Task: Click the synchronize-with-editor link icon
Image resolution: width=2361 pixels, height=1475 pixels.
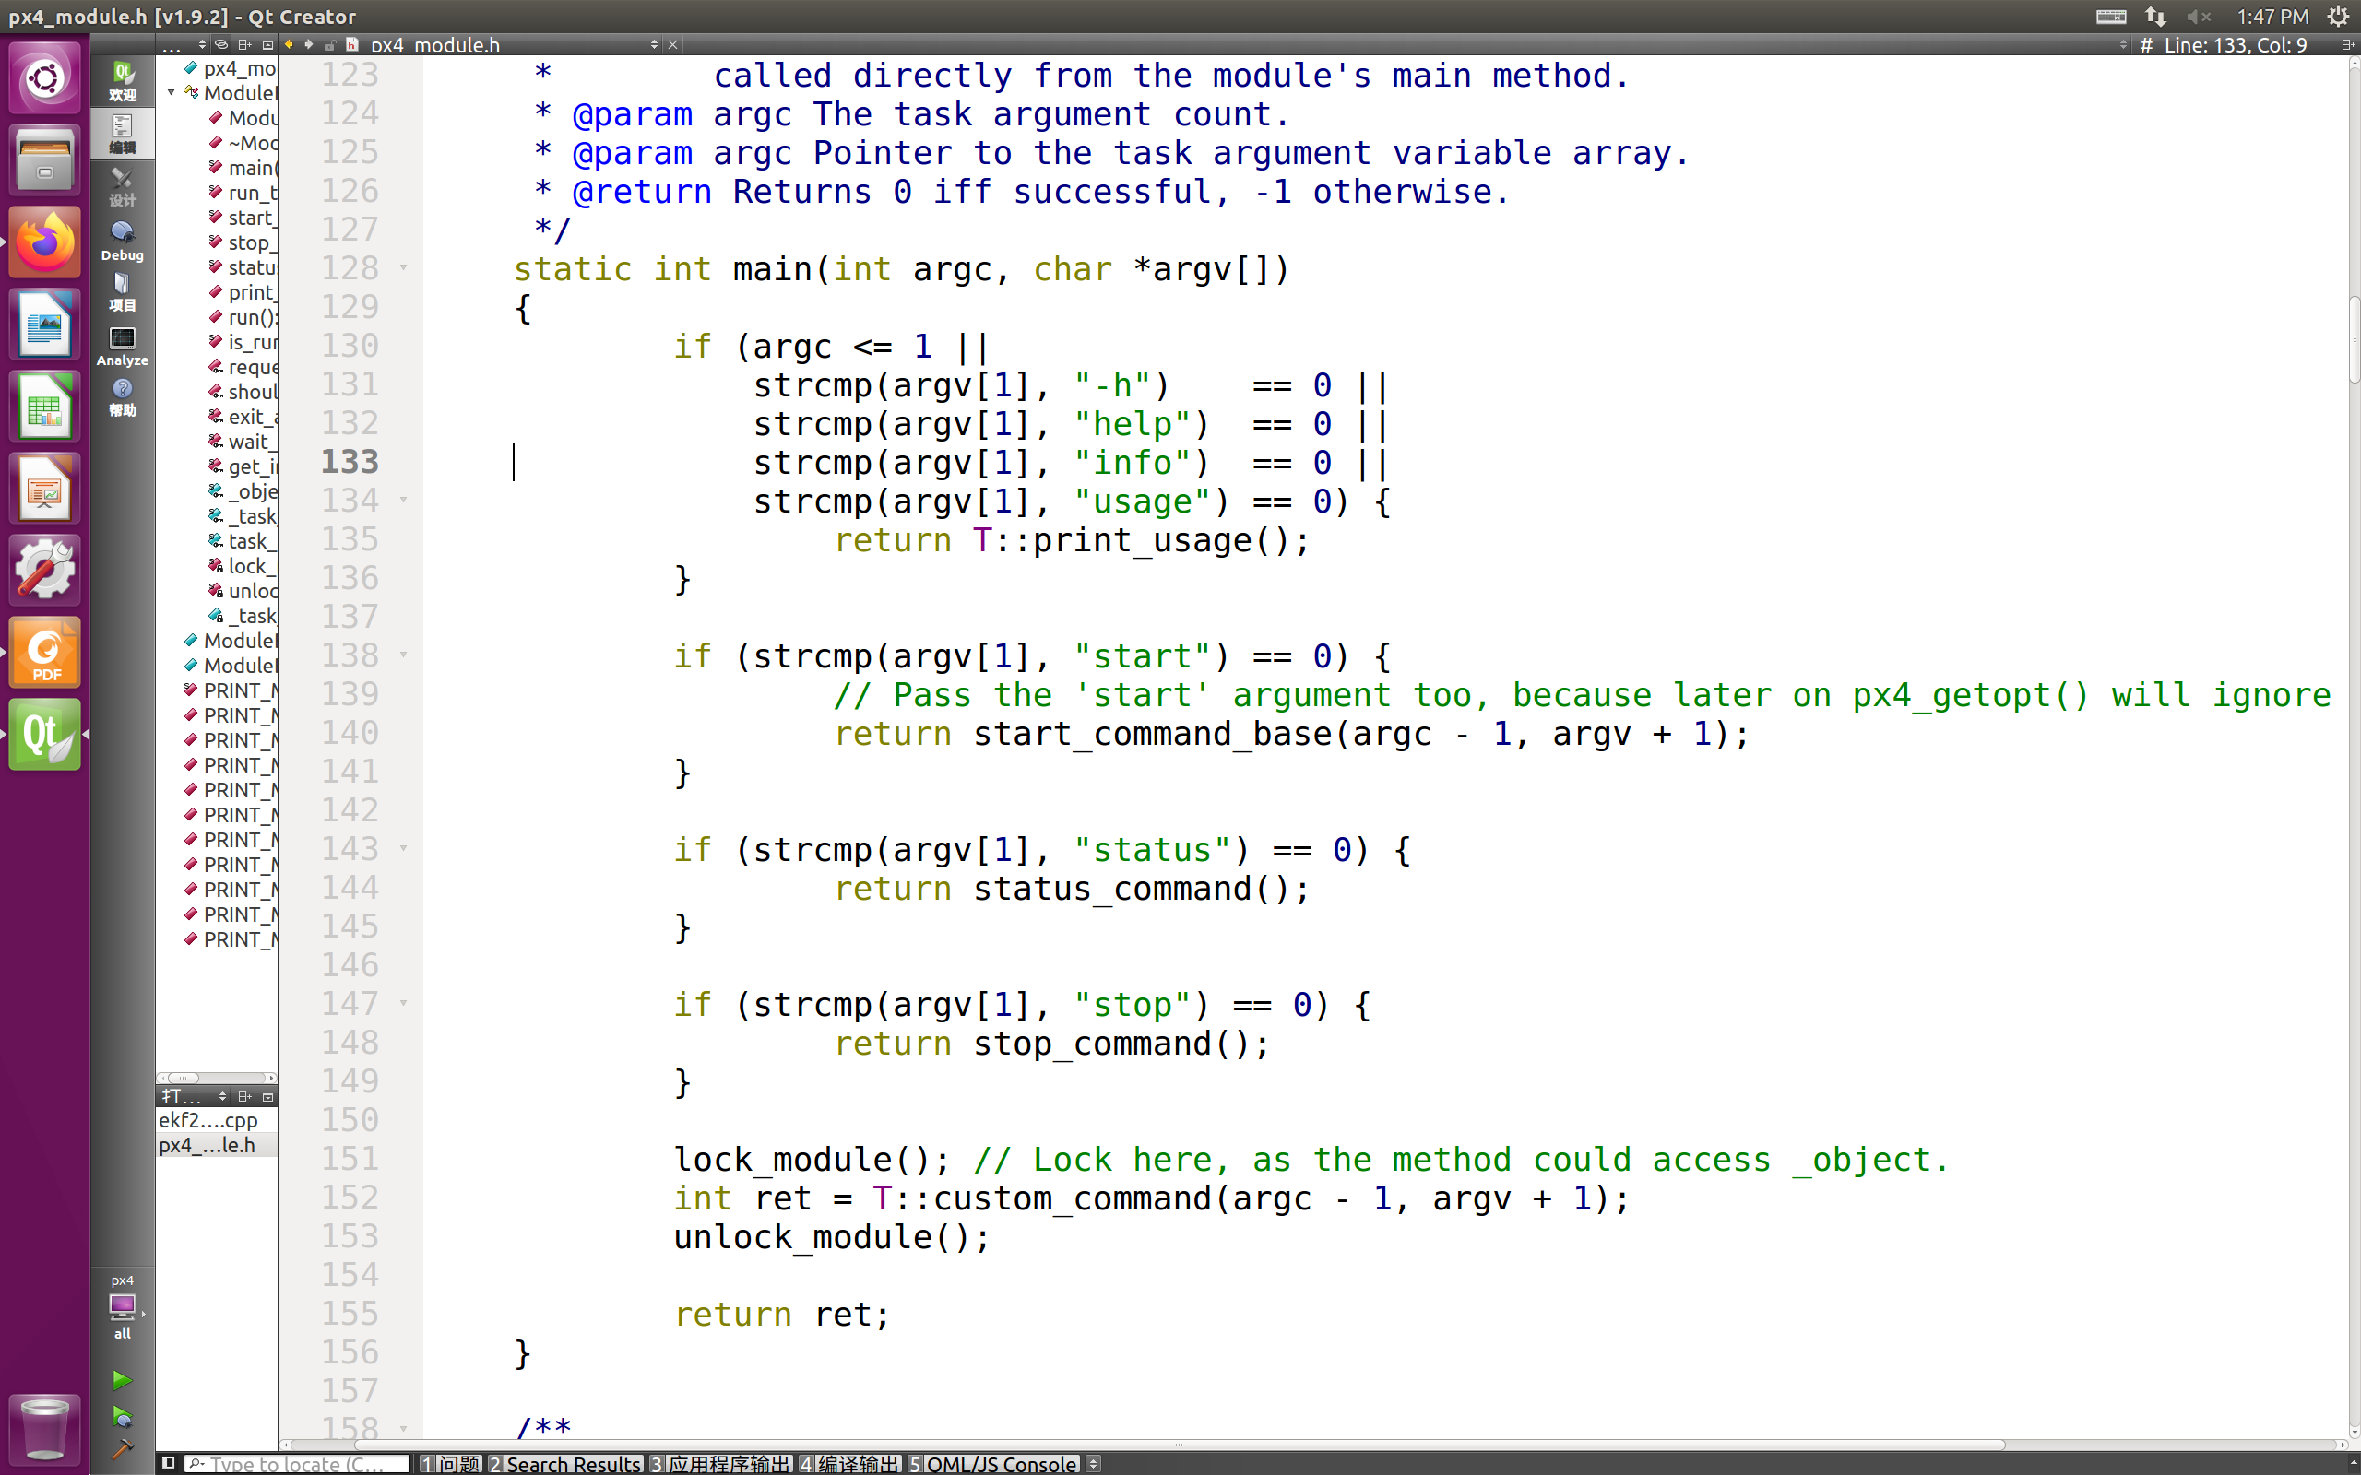Action: pos(221,45)
